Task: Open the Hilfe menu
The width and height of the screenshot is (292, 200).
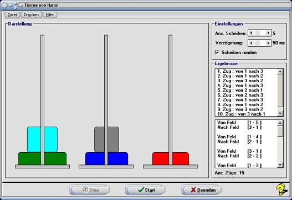Action: click(50, 15)
